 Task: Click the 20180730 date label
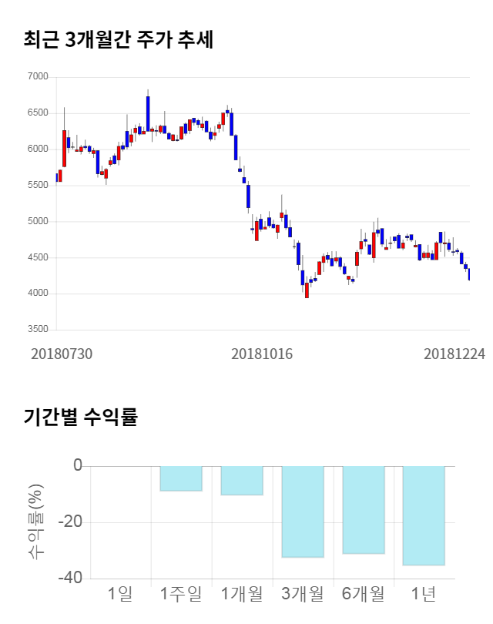point(62,354)
